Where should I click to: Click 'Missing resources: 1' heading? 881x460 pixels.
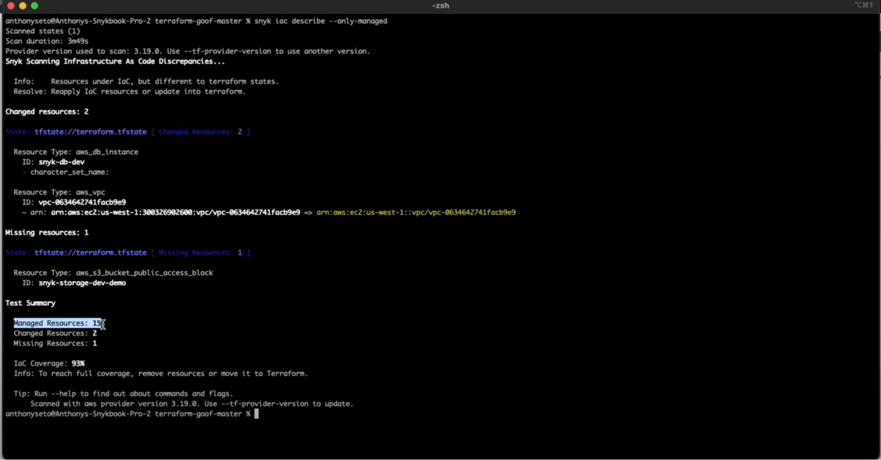(x=47, y=233)
